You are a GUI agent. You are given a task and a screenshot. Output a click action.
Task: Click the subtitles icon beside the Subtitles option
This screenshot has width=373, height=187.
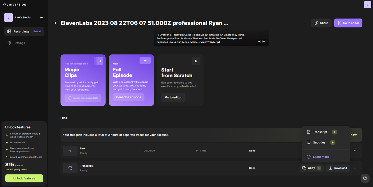(x=309, y=142)
